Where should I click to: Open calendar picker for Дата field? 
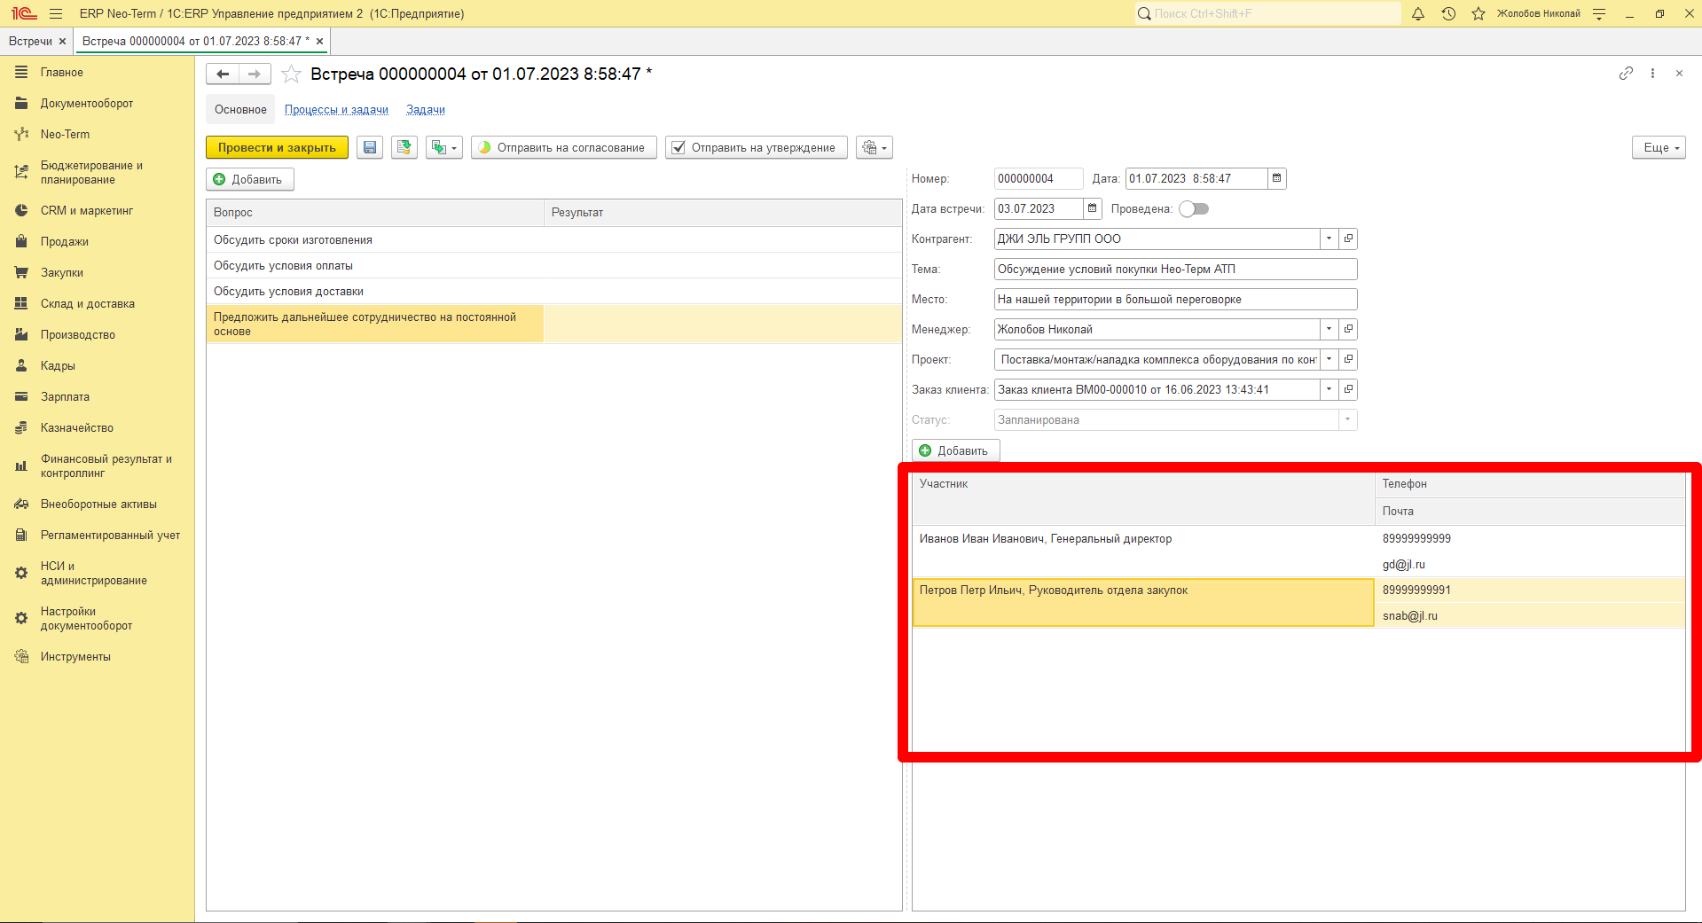pyautogui.click(x=1277, y=178)
